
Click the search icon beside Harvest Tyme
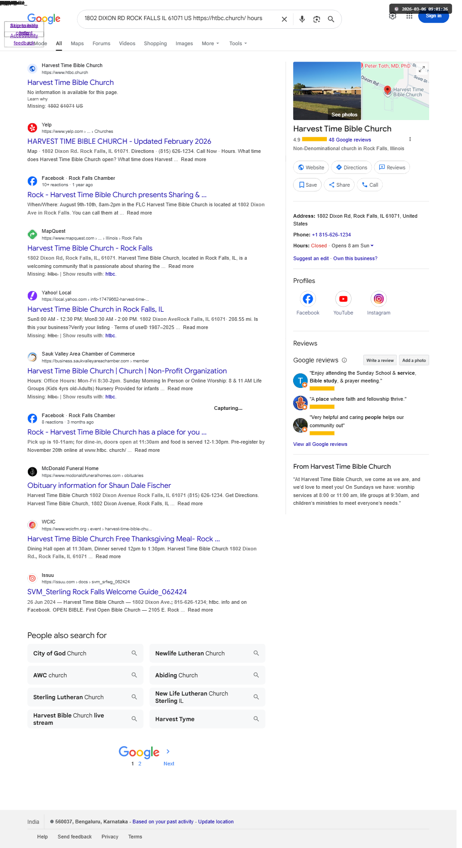point(256,719)
